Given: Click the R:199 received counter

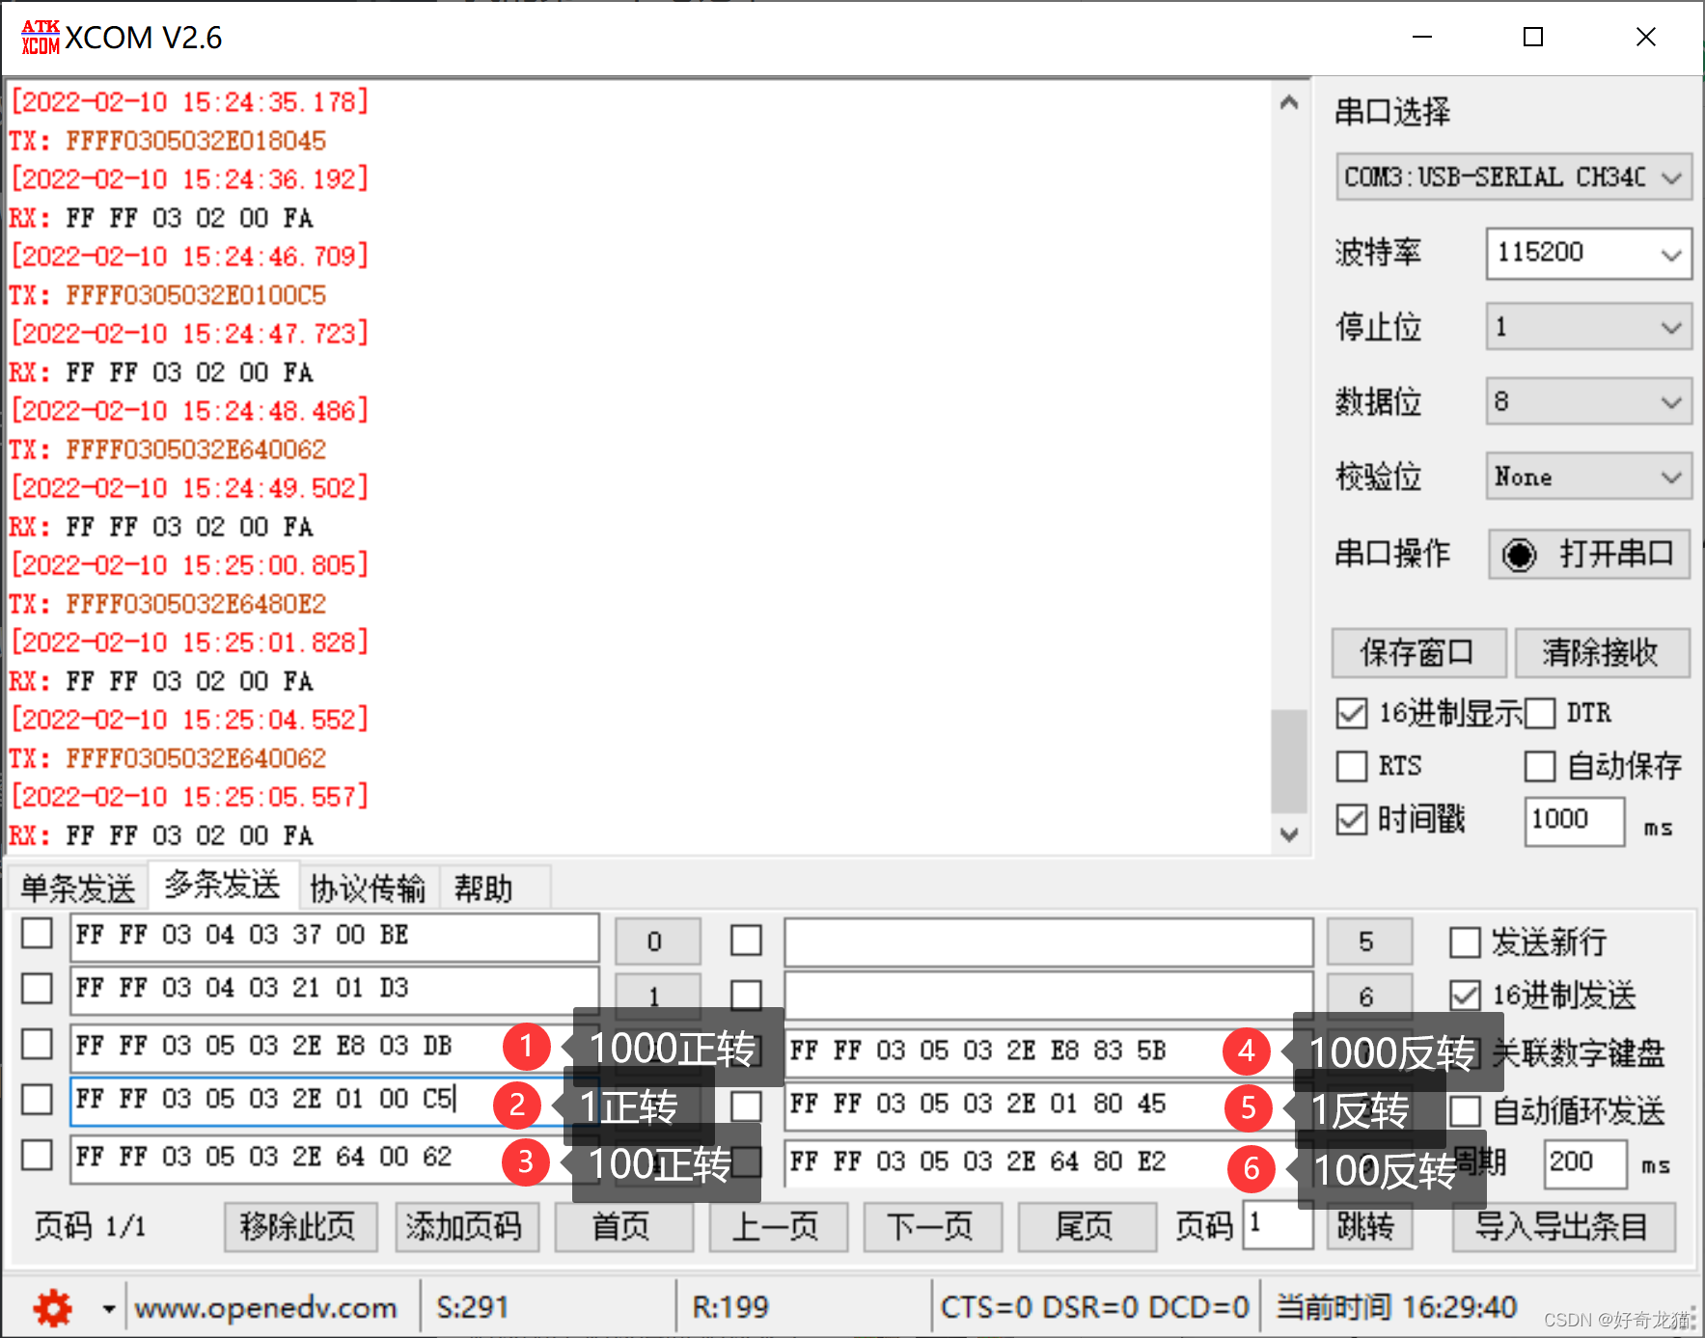Looking at the screenshot, I should [x=730, y=1308].
